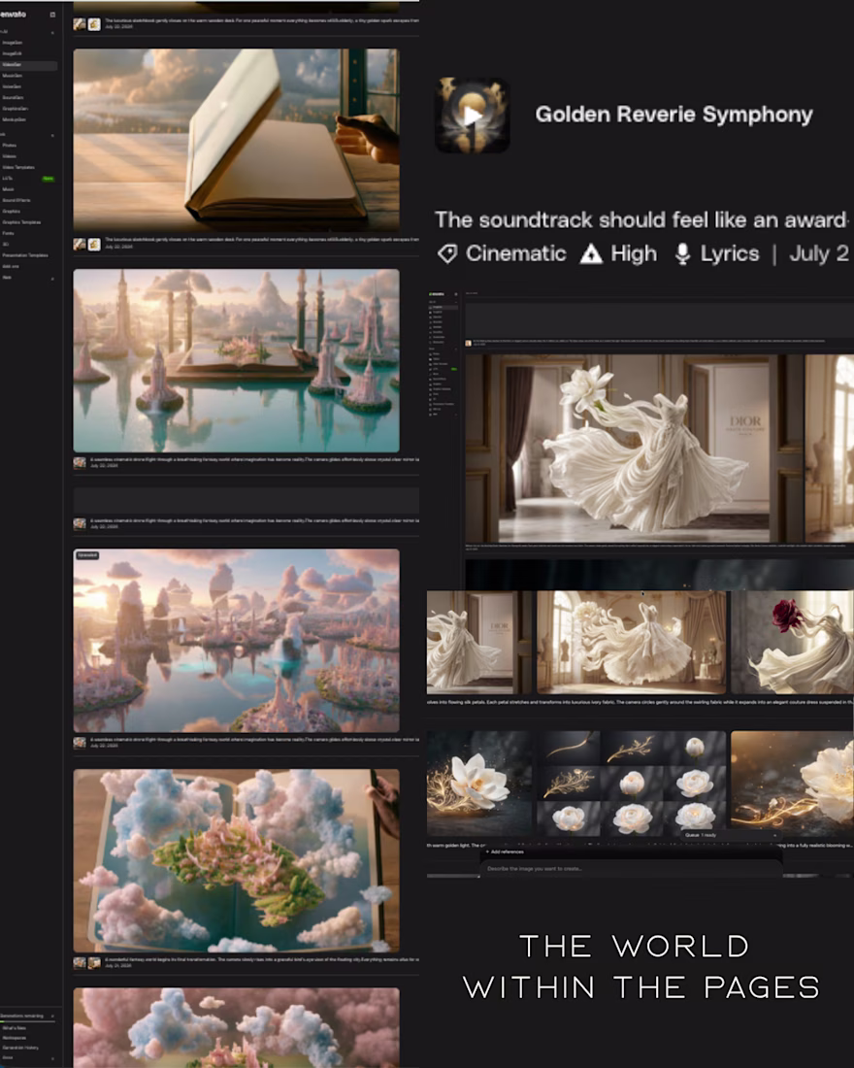
Task: Open the open-book sketchbook video thumbnail
Action: (237, 141)
